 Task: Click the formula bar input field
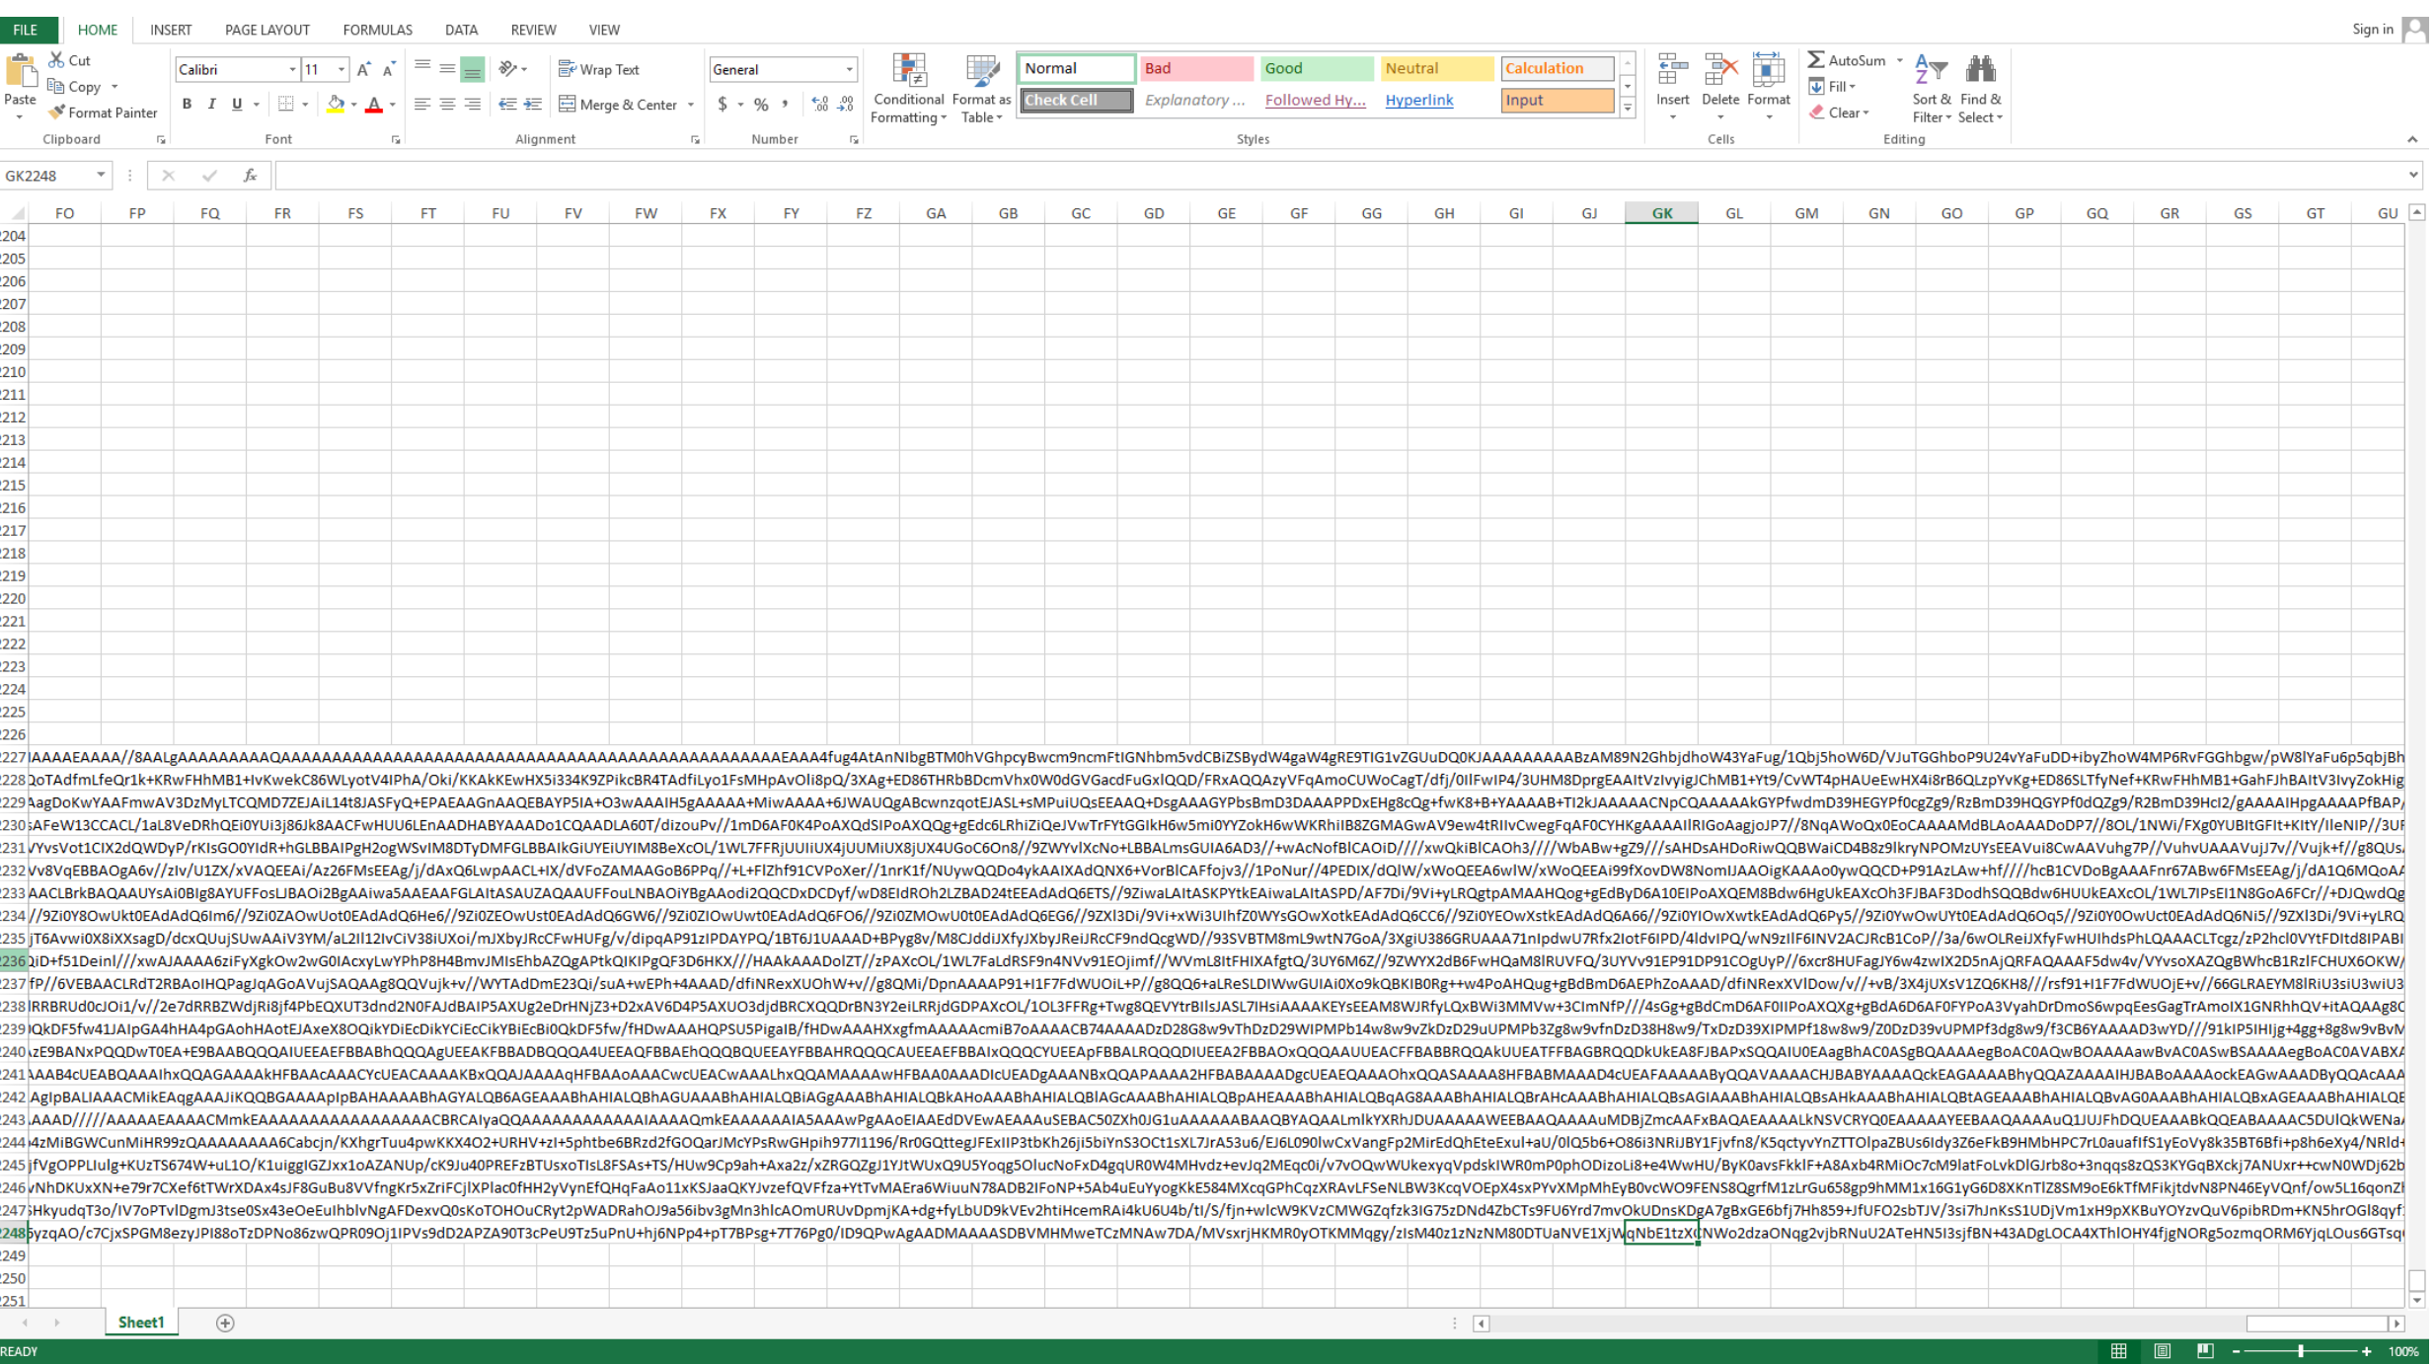1339,176
